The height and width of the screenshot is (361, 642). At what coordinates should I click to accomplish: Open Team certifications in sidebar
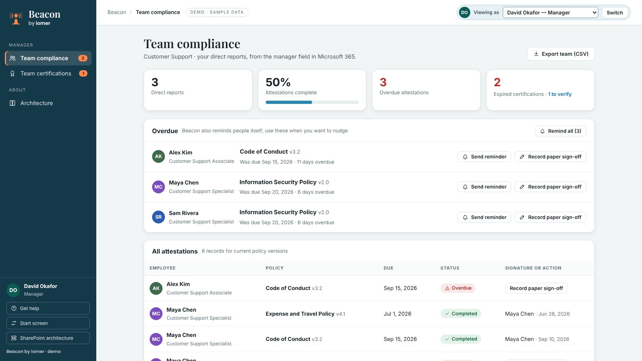(48, 73)
